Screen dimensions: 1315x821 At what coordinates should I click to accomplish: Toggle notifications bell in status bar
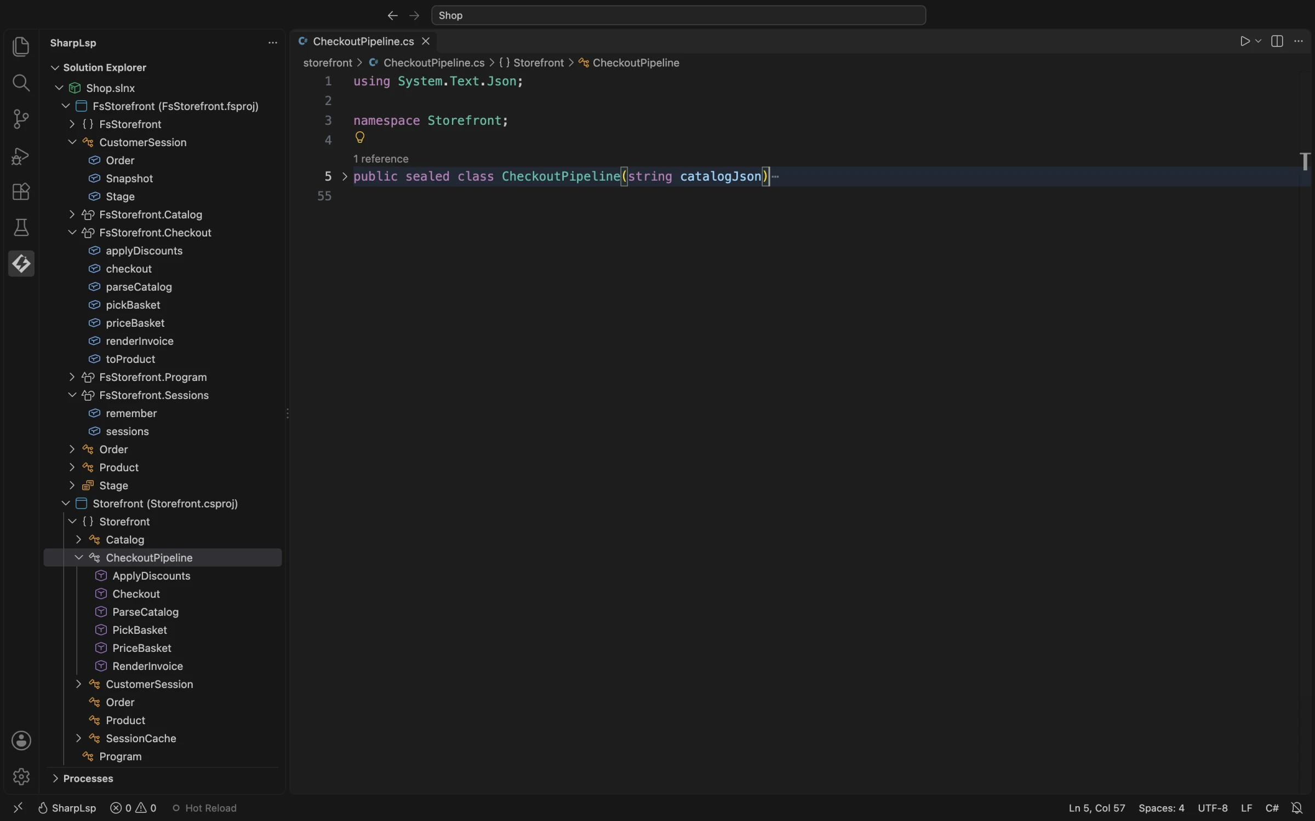click(x=1297, y=808)
